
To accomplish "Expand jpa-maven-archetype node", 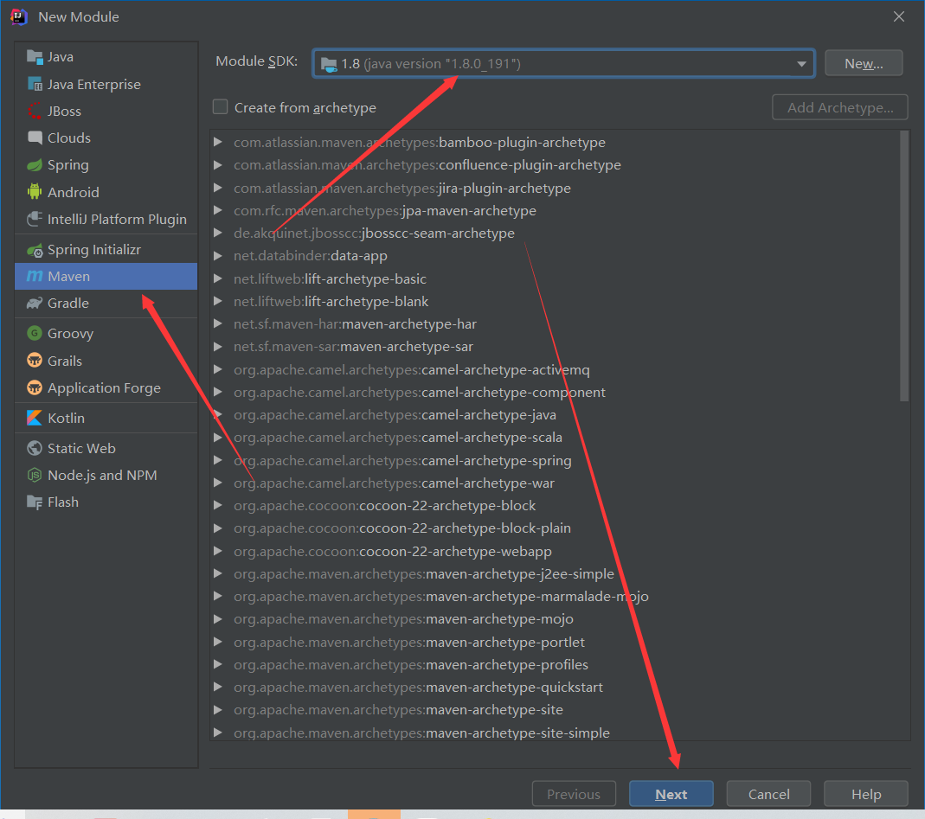I will (218, 210).
